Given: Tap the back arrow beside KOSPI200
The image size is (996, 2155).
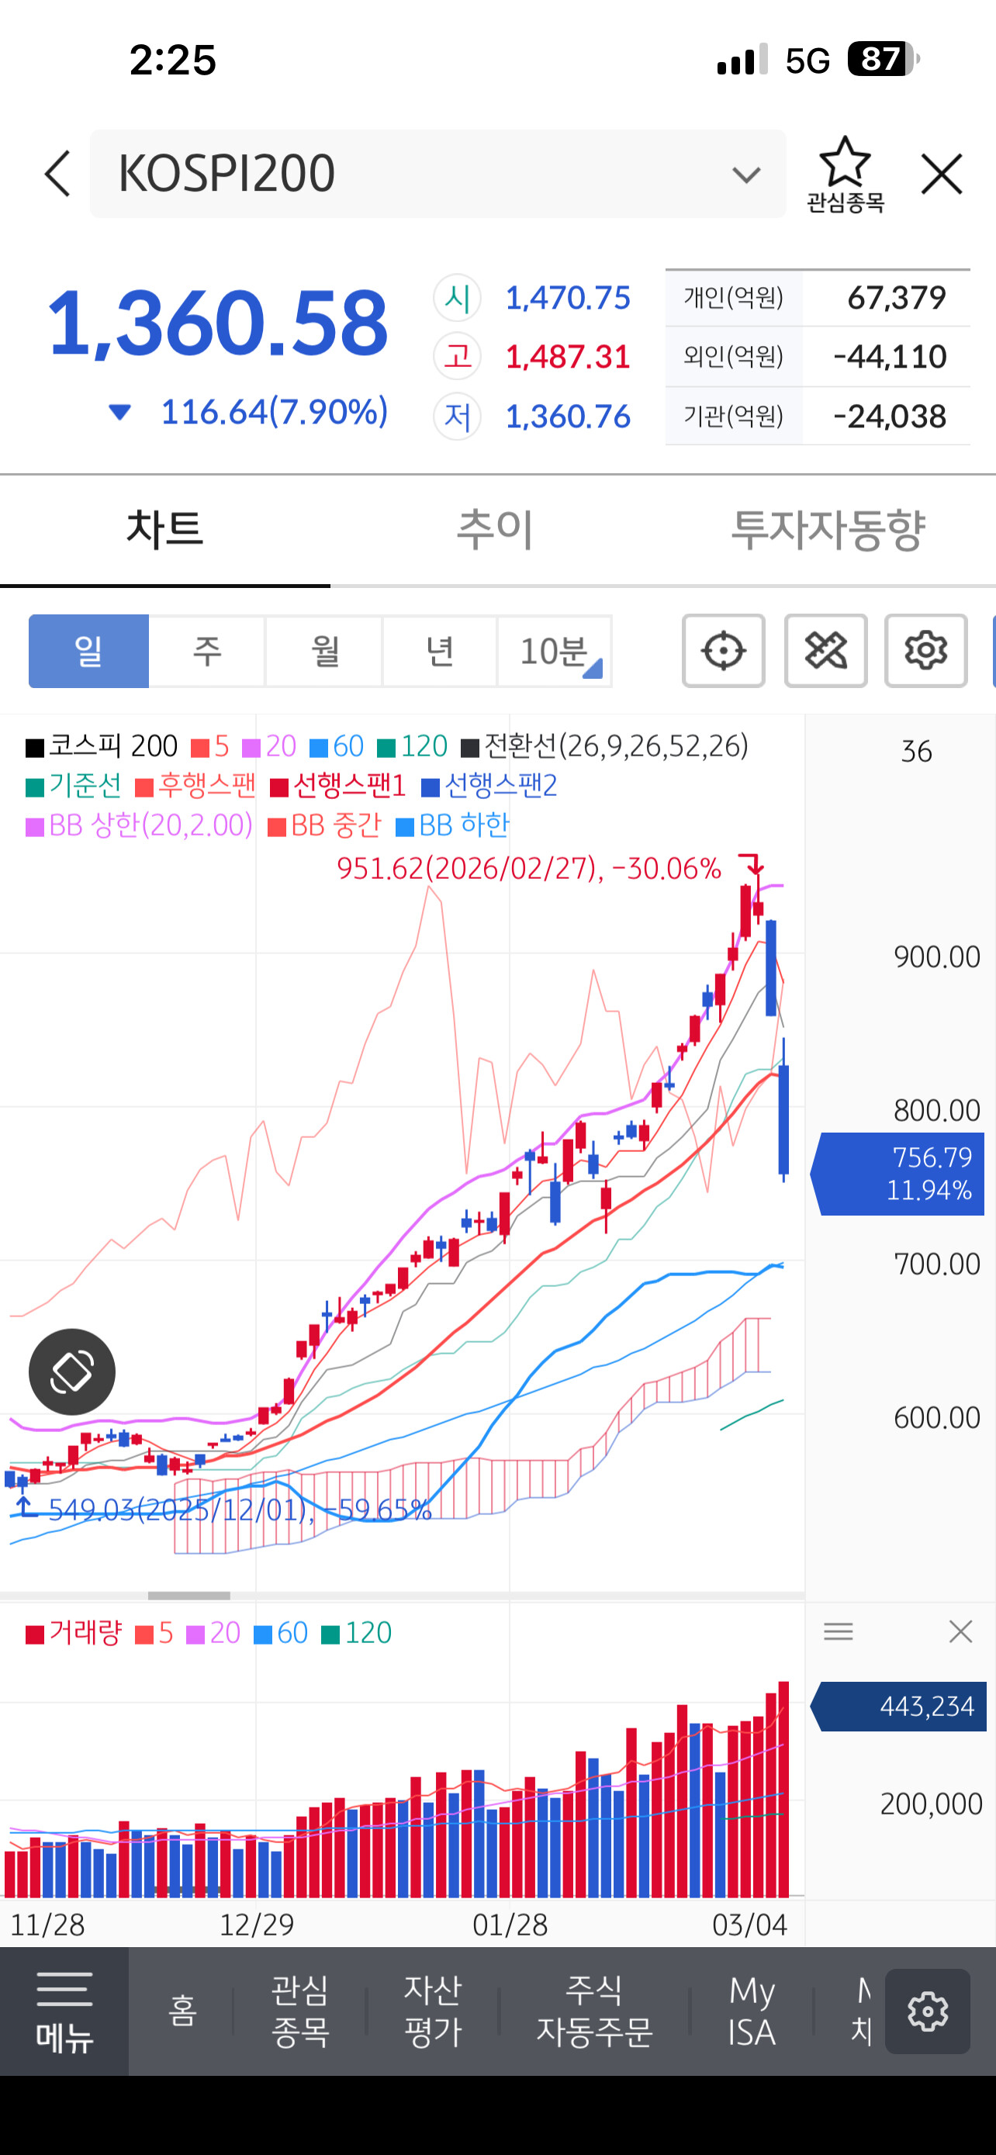Looking at the screenshot, I should click(57, 174).
